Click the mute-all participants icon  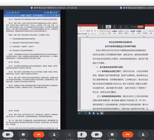coord(69,134)
